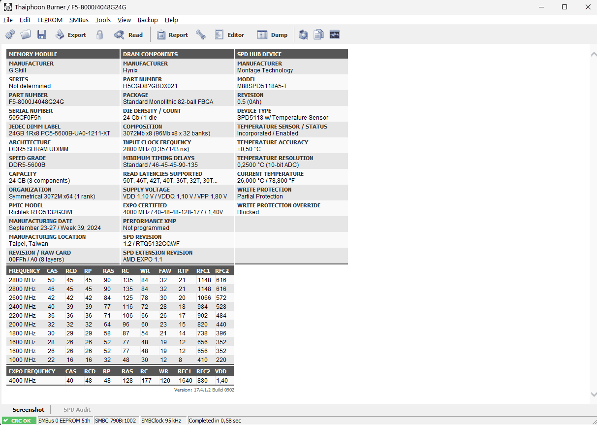Click the hub model M88SPD5118A5-T

262,86
